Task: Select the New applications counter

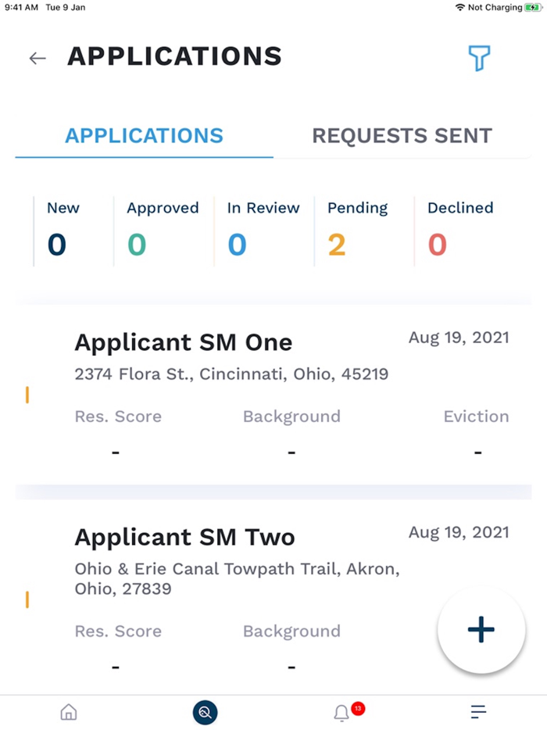Action: [63, 227]
